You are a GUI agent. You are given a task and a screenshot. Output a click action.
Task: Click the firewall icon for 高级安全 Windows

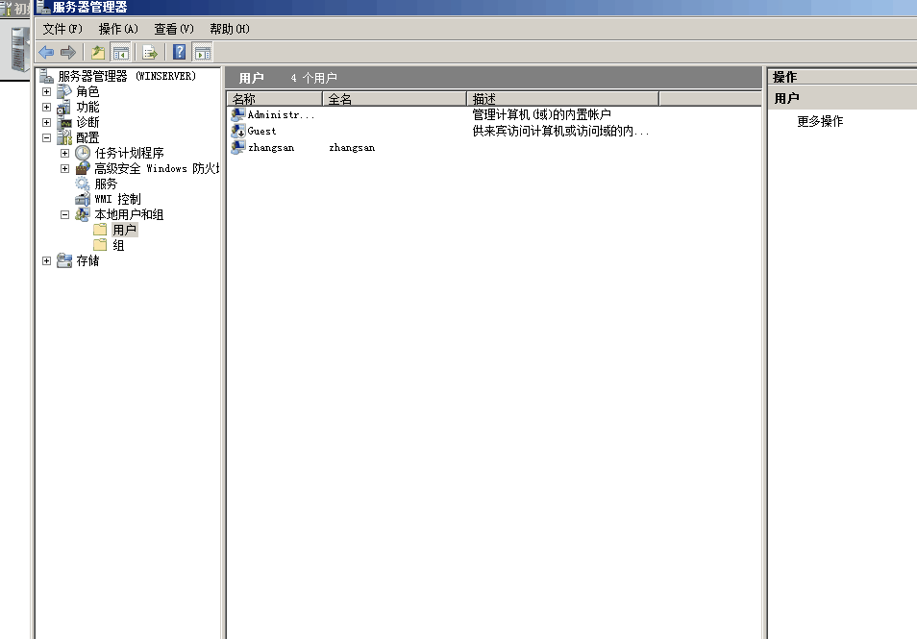click(83, 168)
